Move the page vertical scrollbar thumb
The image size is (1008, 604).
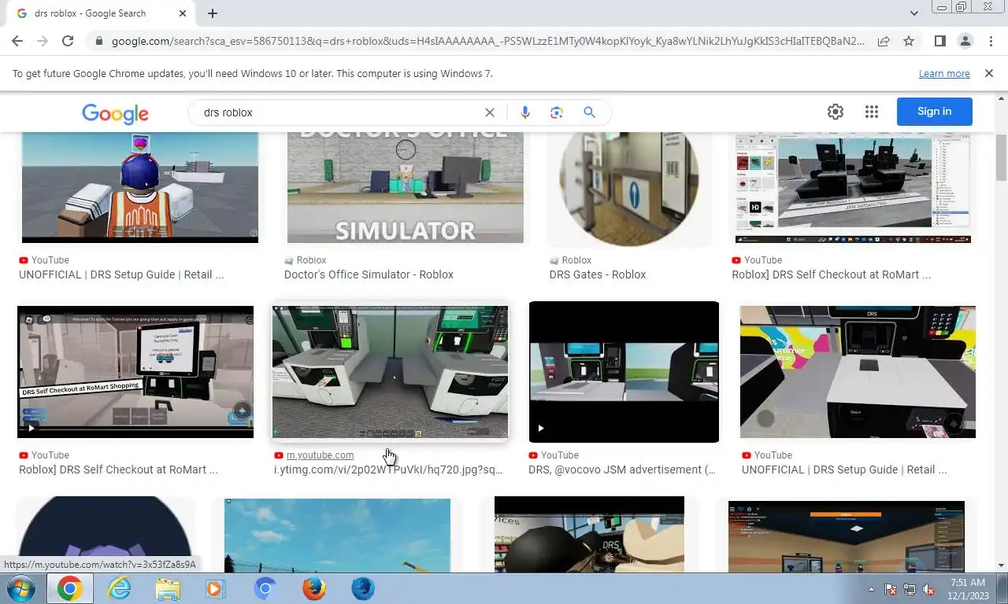(1001, 157)
